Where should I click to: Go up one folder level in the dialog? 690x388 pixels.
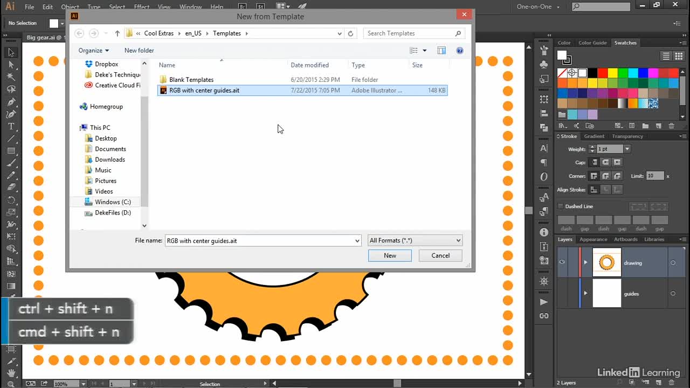(x=117, y=33)
